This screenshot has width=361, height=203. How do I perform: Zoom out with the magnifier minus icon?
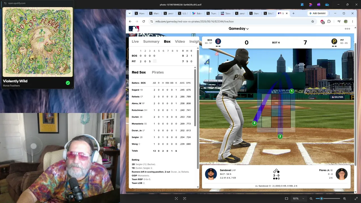coord(311,198)
